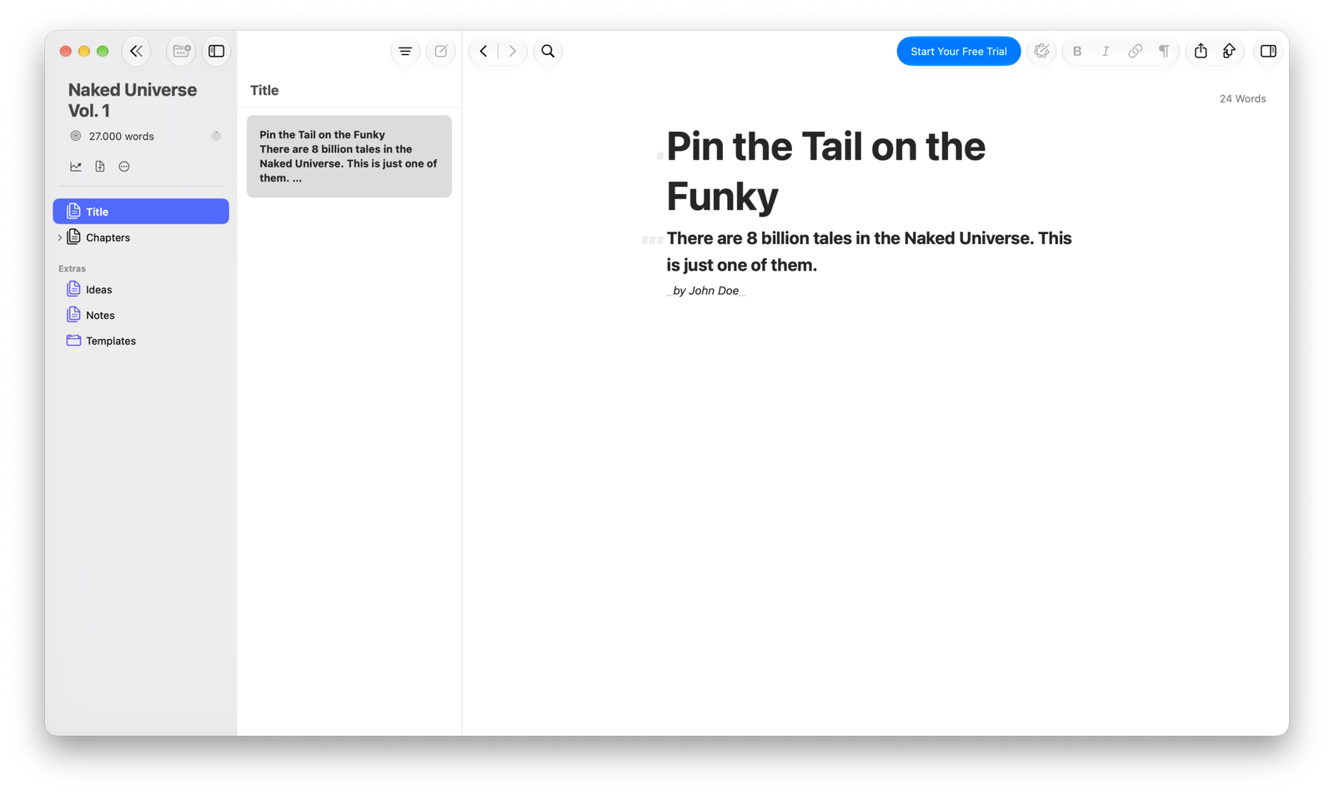
Task: Open the share export icon
Action: pos(1201,51)
